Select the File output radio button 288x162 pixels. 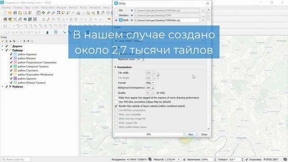point(116,10)
